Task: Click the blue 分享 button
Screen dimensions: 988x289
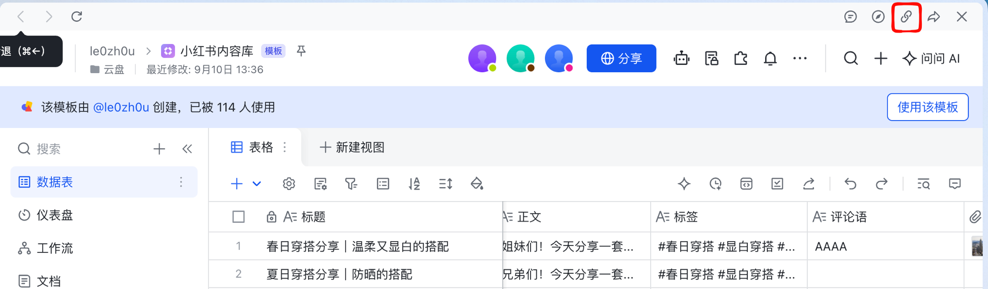Action: pos(621,58)
